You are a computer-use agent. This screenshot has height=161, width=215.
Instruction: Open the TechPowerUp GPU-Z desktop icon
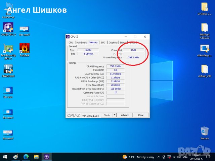[x=8, y=51]
